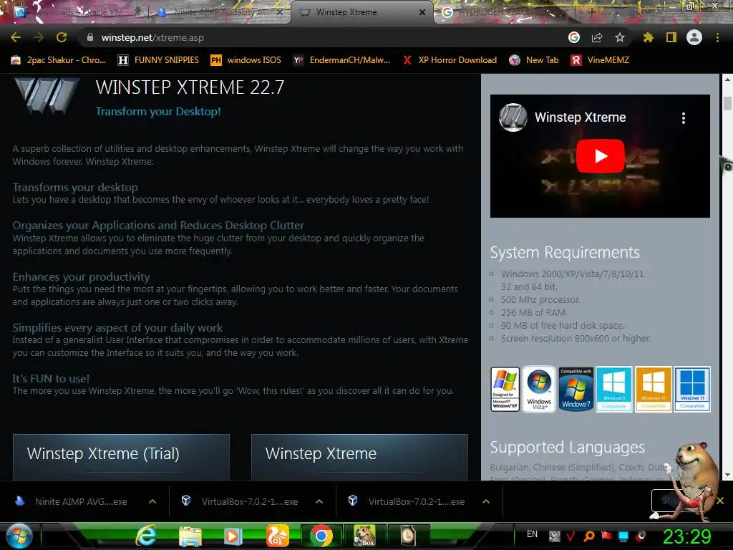The width and height of the screenshot is (733, 550).
Task: Toggle the Chrome side panel
Action: coord(671,37)
